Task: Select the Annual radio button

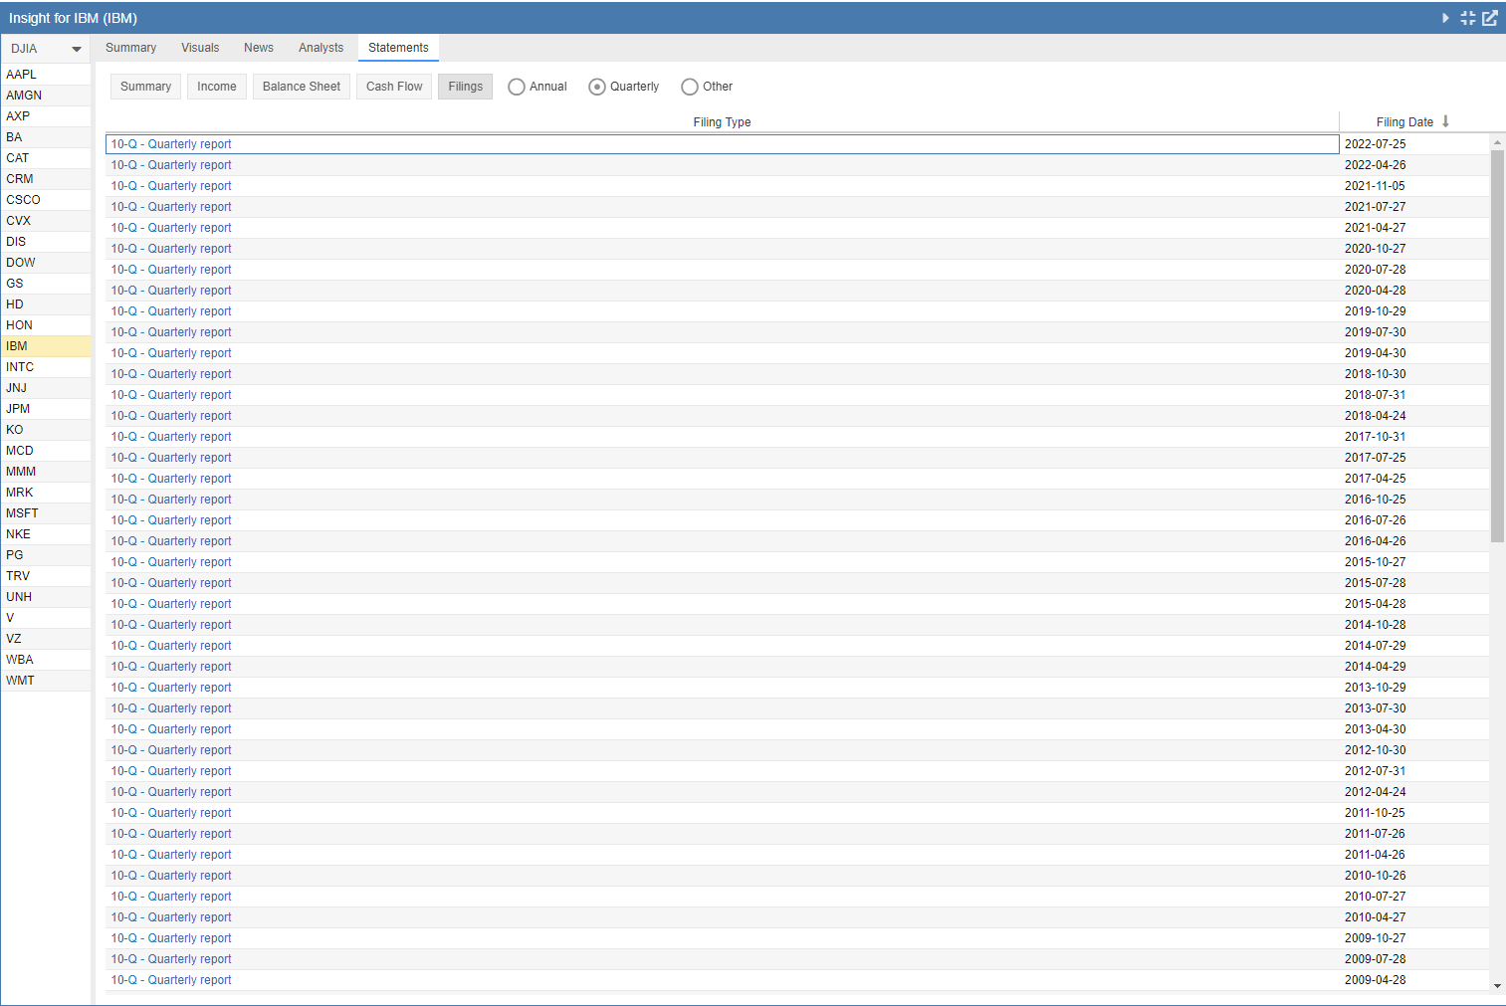Action: coord(517,87)
